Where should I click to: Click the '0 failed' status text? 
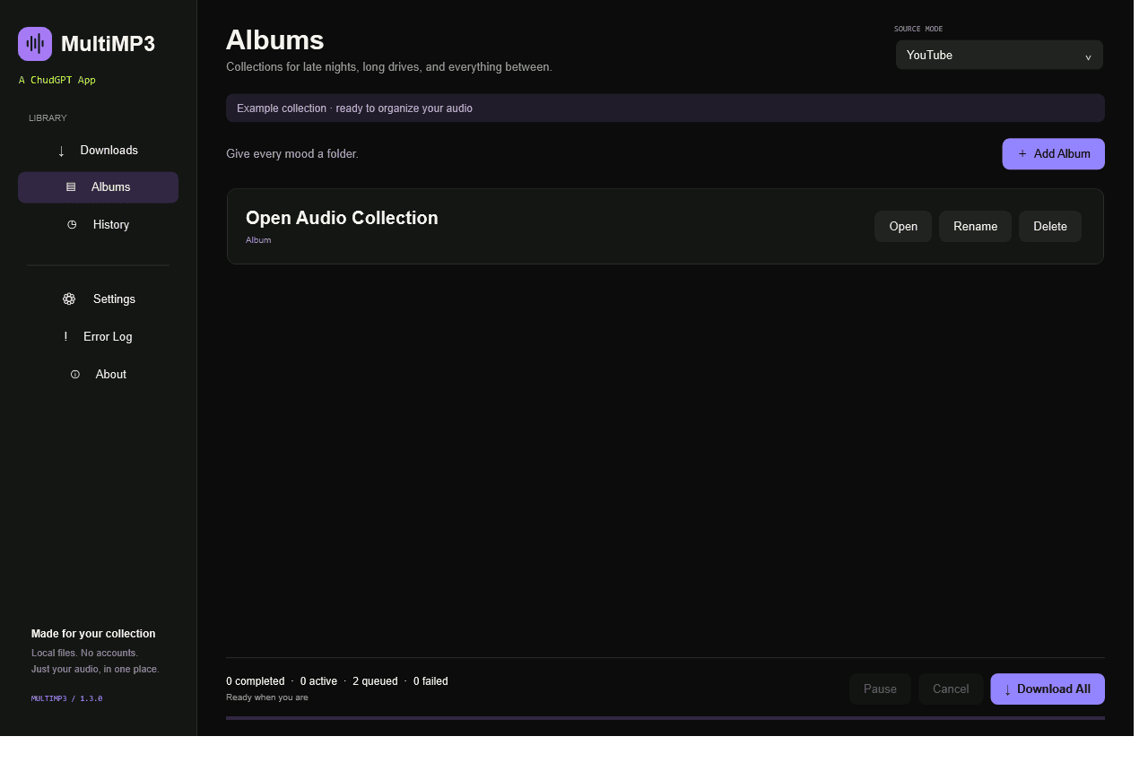(430, 681)
